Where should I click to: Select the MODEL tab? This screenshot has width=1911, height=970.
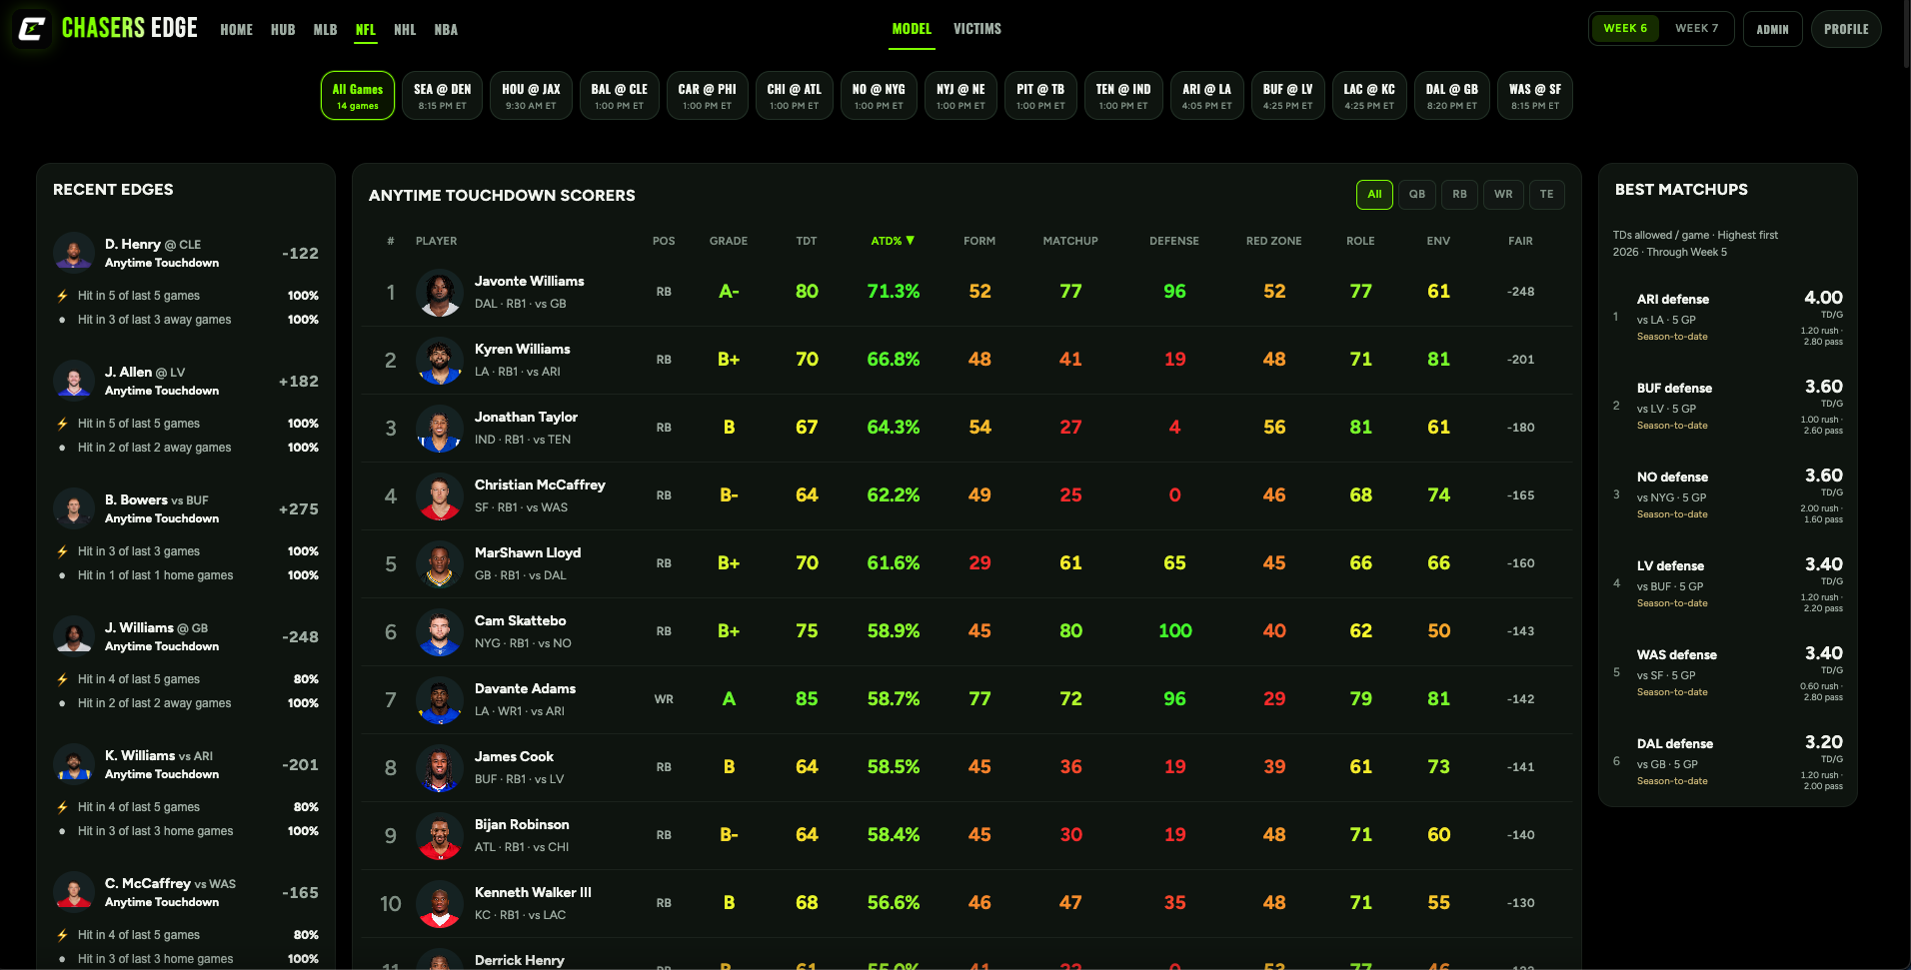click(912, 29)
